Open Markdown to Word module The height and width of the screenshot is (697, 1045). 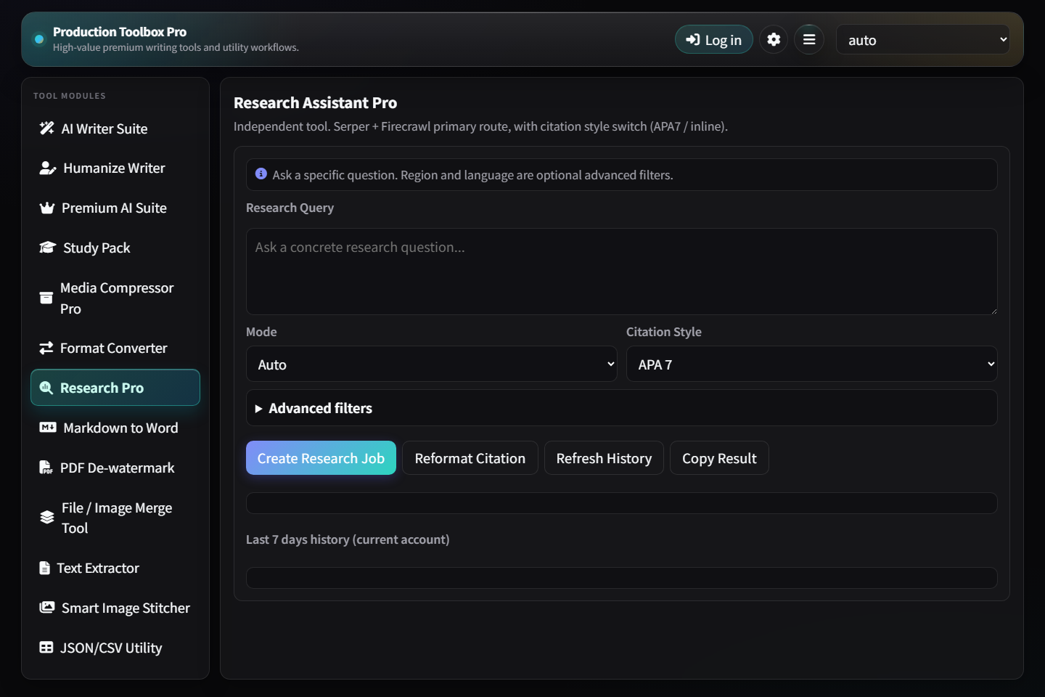coord(115,428)
